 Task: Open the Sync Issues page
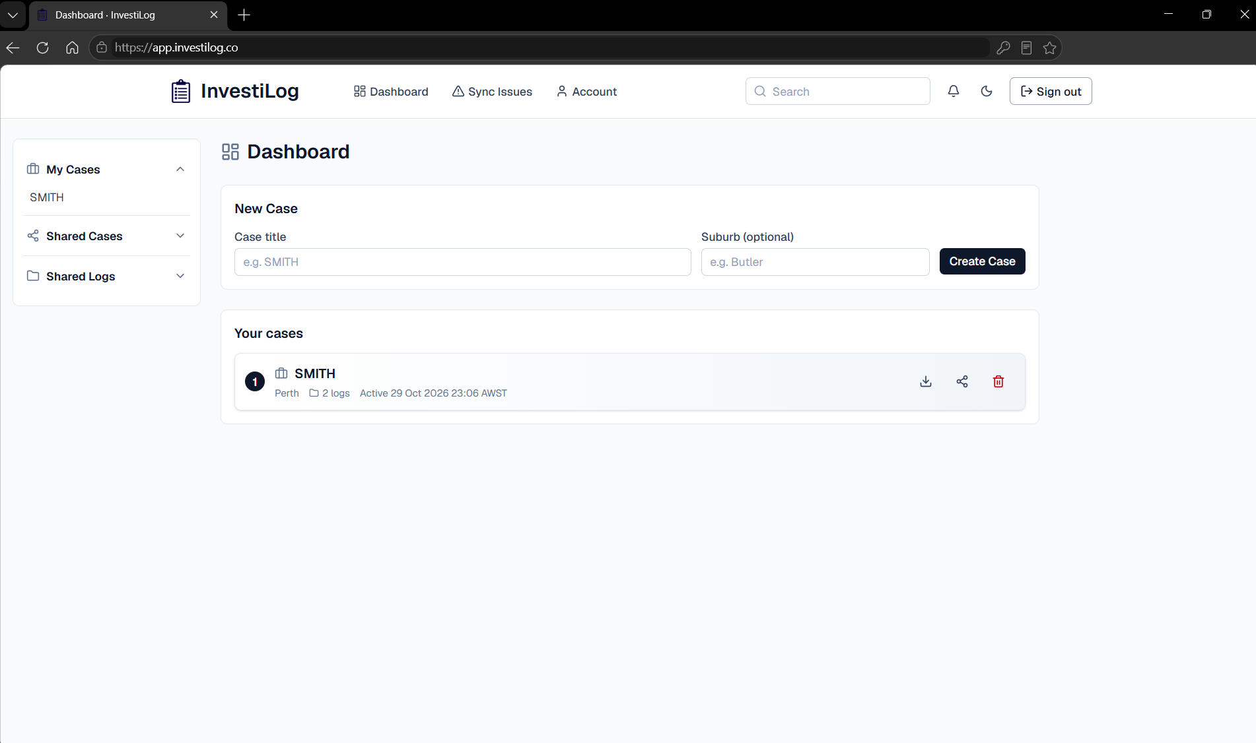point(492,92)
